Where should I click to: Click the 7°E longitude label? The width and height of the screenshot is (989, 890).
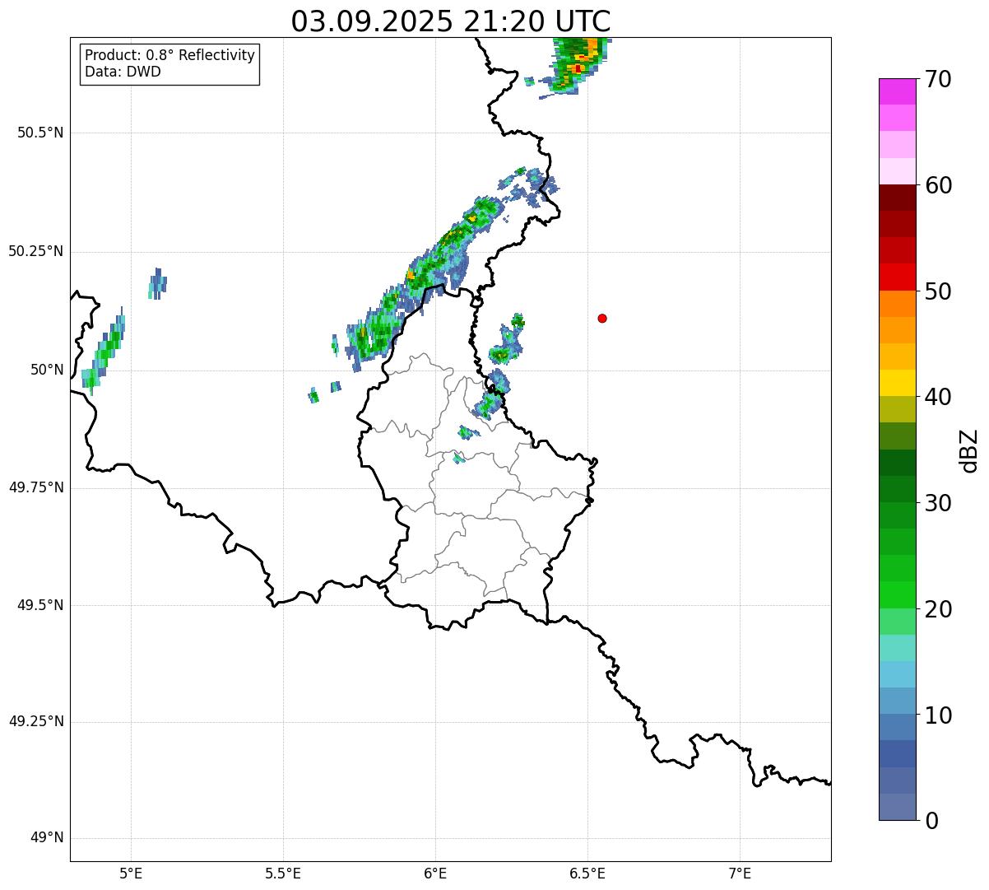click(740, 873)
